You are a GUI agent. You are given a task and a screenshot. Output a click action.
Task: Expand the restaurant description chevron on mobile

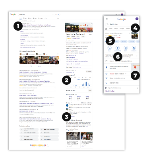pos(137,56)
